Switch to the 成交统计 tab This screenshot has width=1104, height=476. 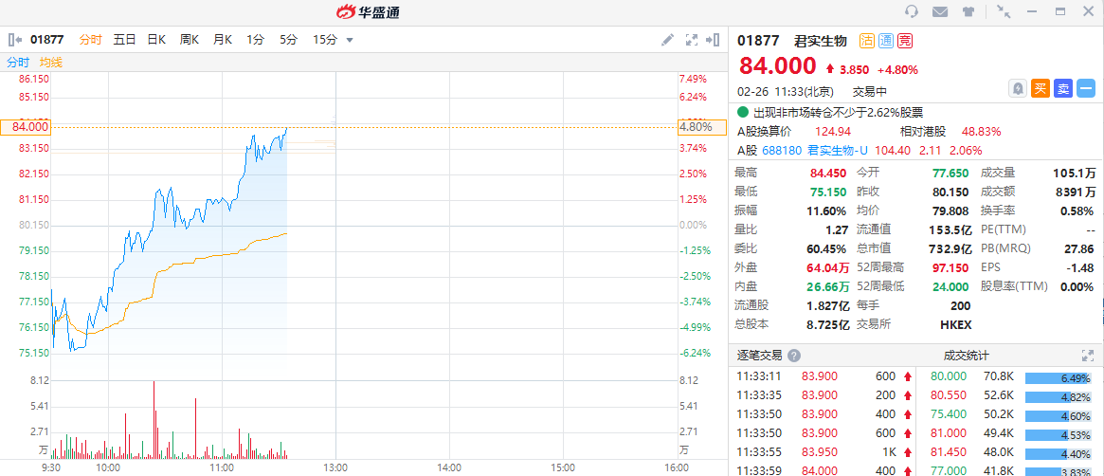coord(966,356)
